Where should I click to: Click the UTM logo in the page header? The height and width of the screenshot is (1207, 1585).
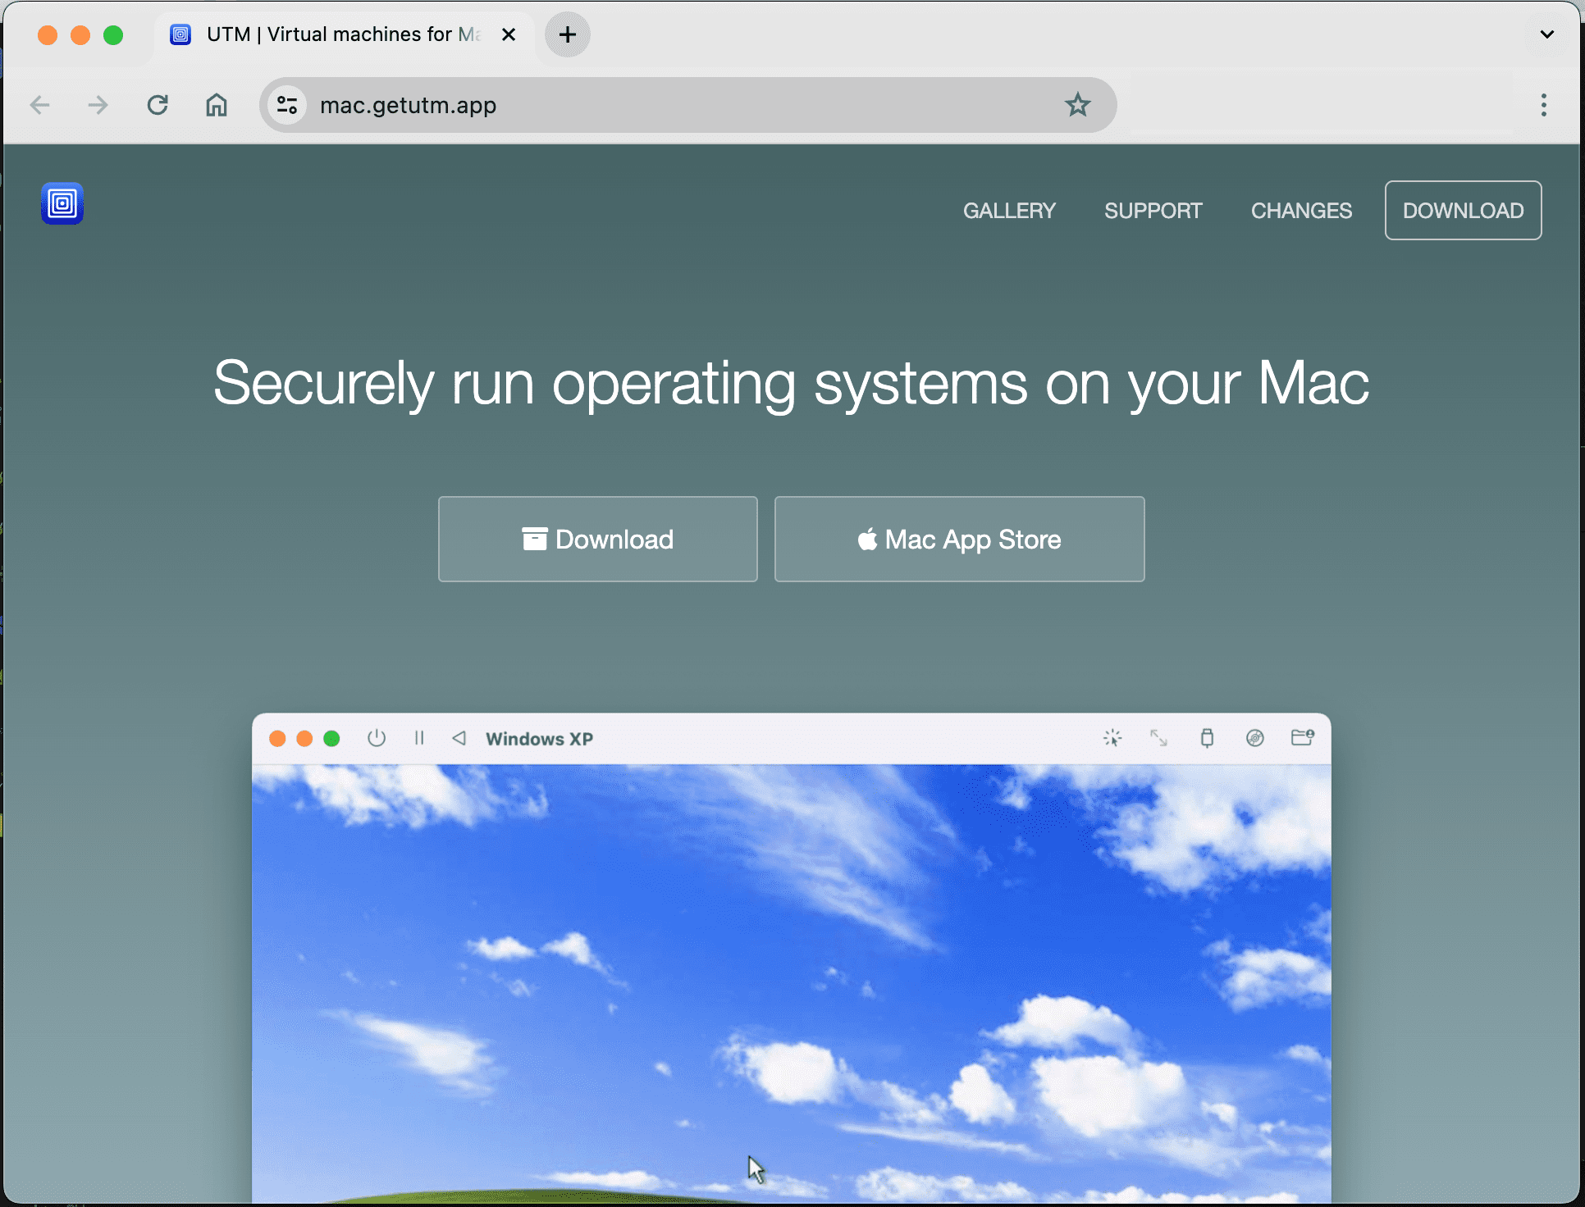click(x=62, y=203)
